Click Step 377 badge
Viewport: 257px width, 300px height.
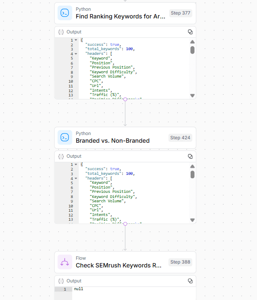click(180, 13)
